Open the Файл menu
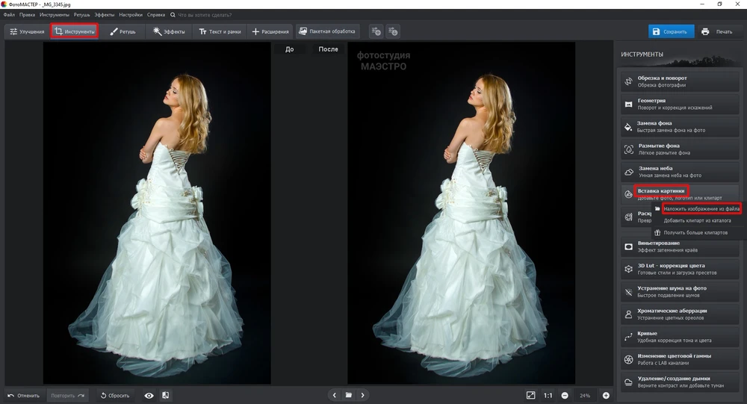747x404 pixels. point(9,15)
